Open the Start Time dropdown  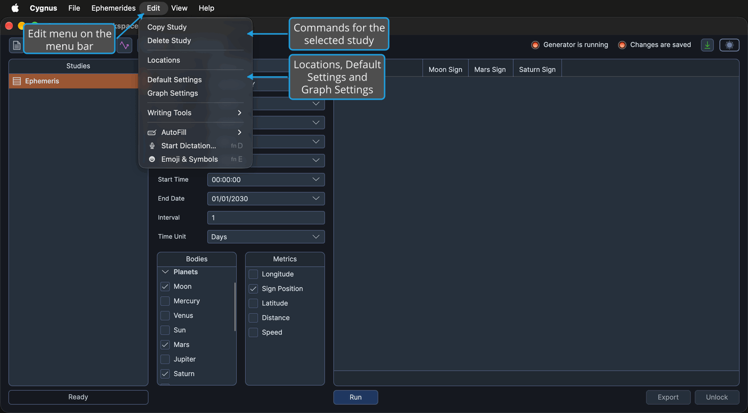266,180
